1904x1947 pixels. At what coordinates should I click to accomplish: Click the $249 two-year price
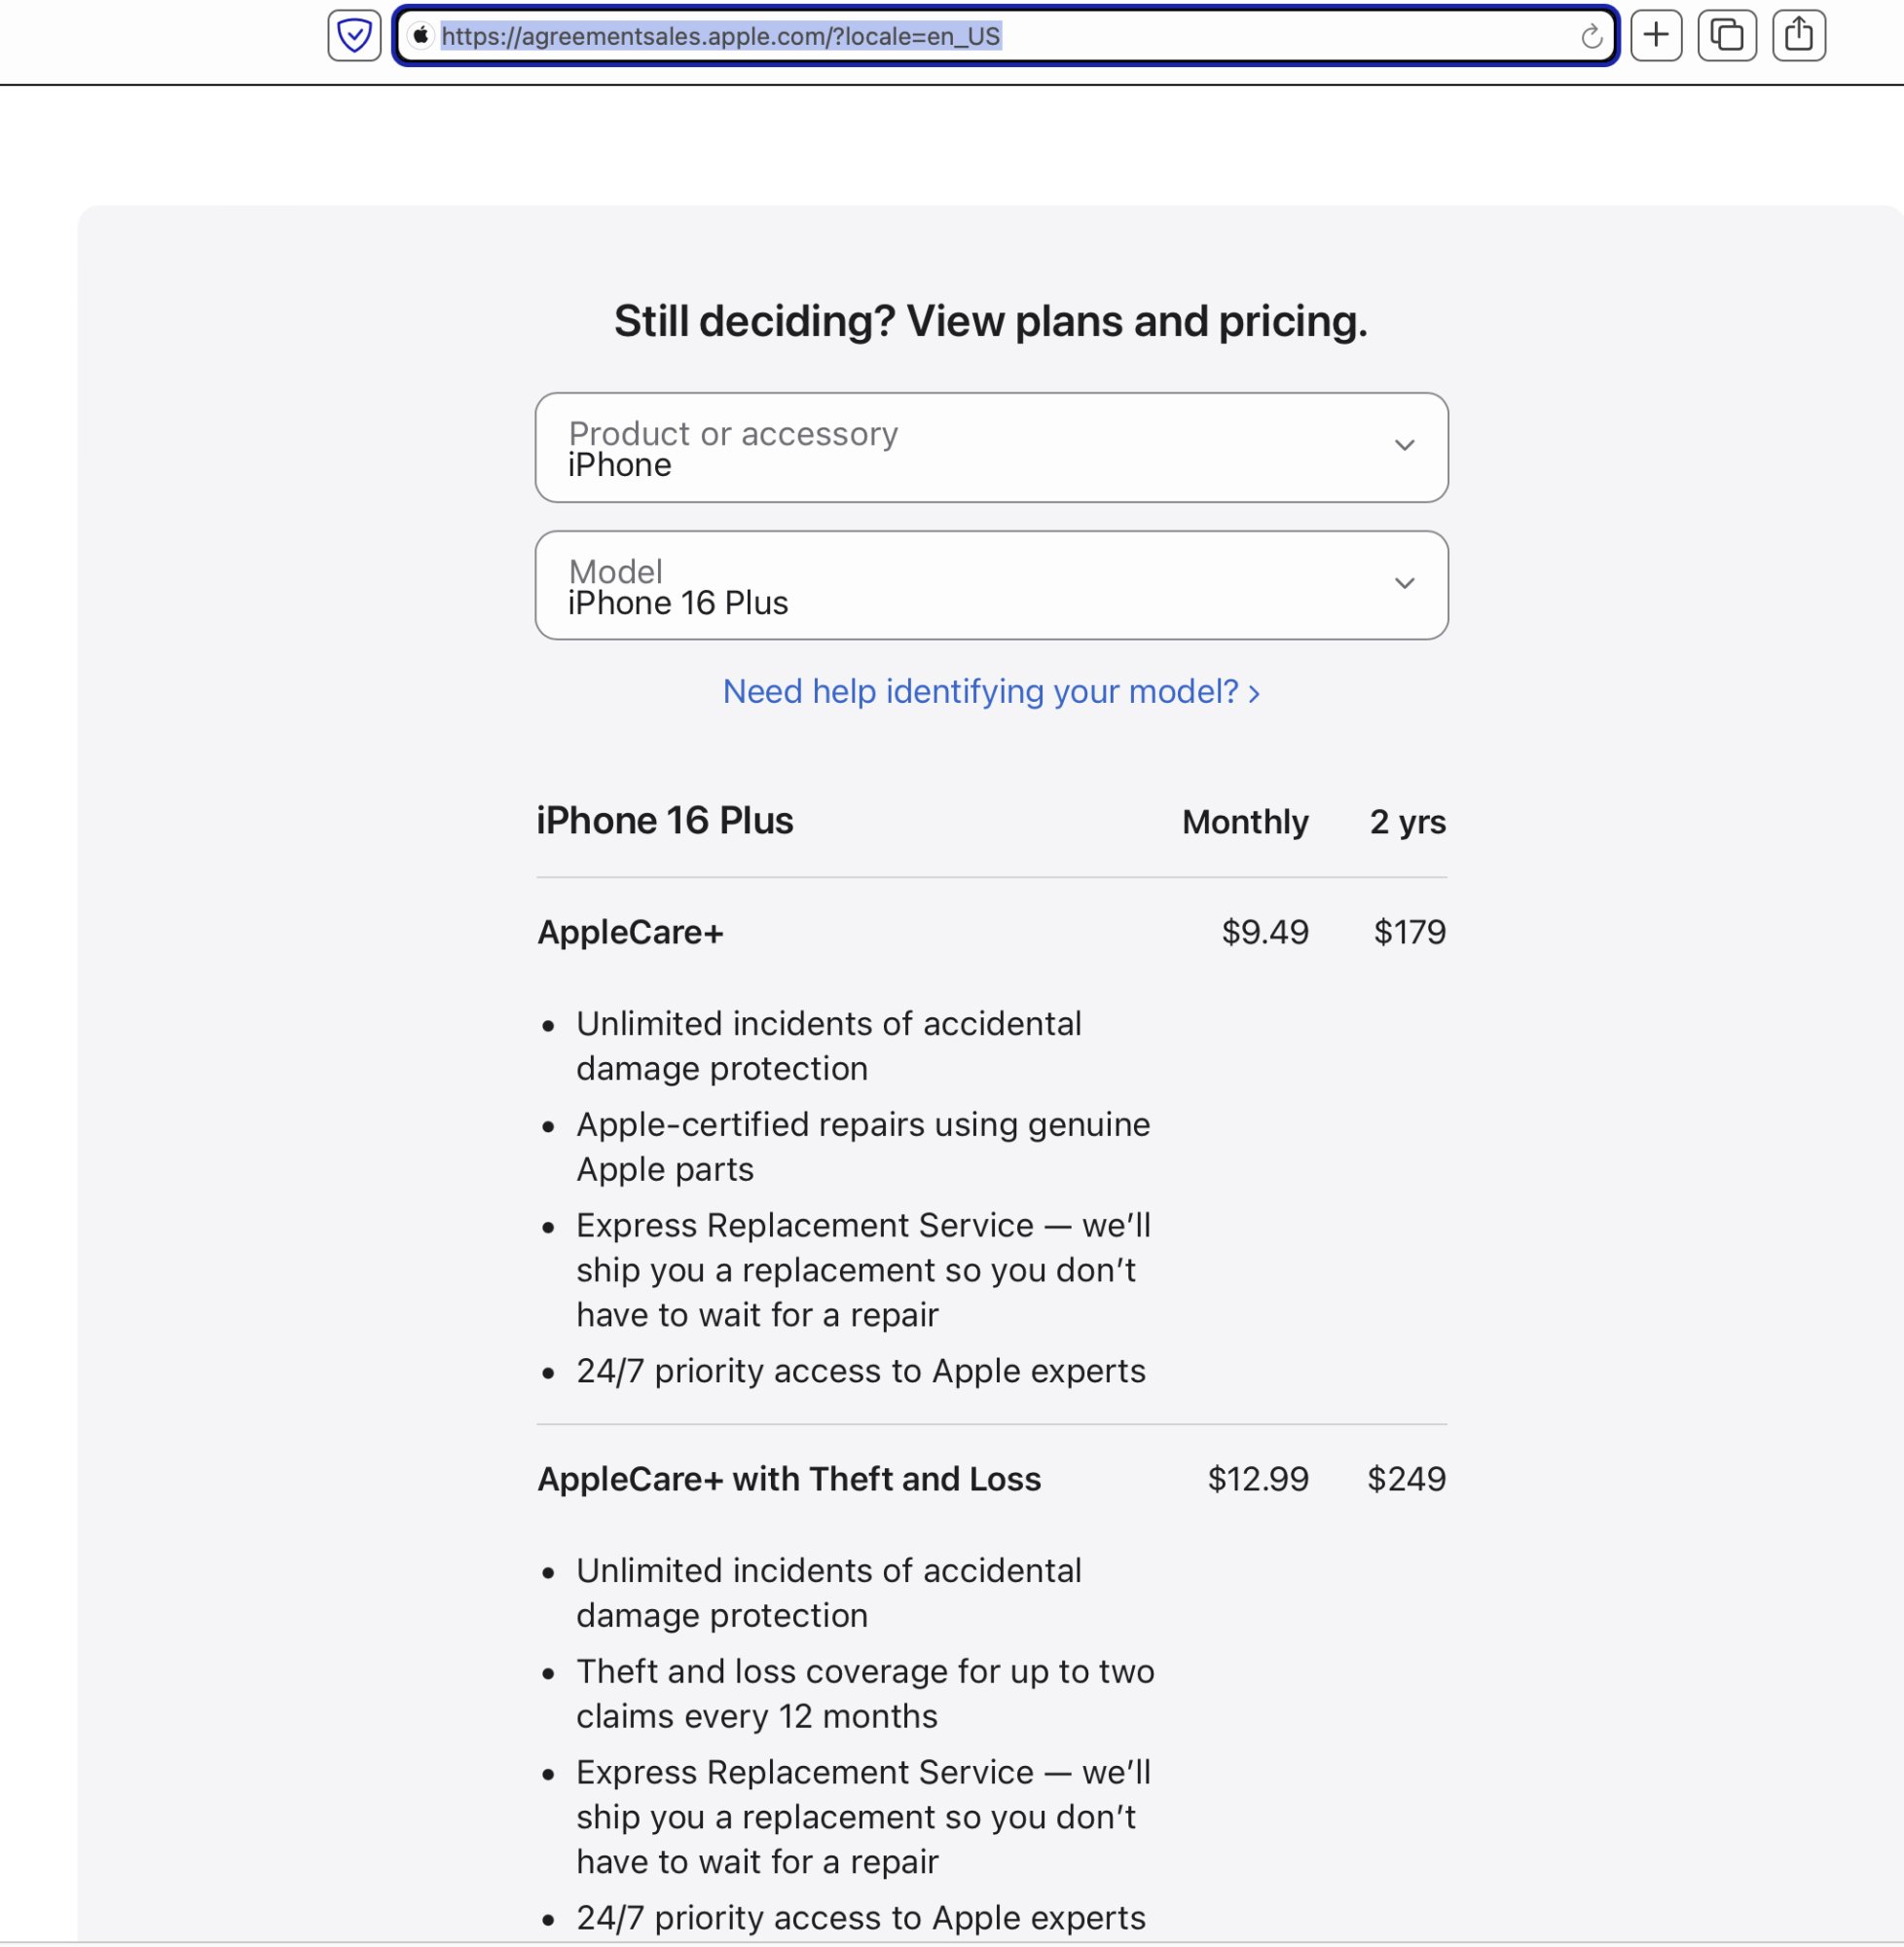[x=1406, y=1480]
